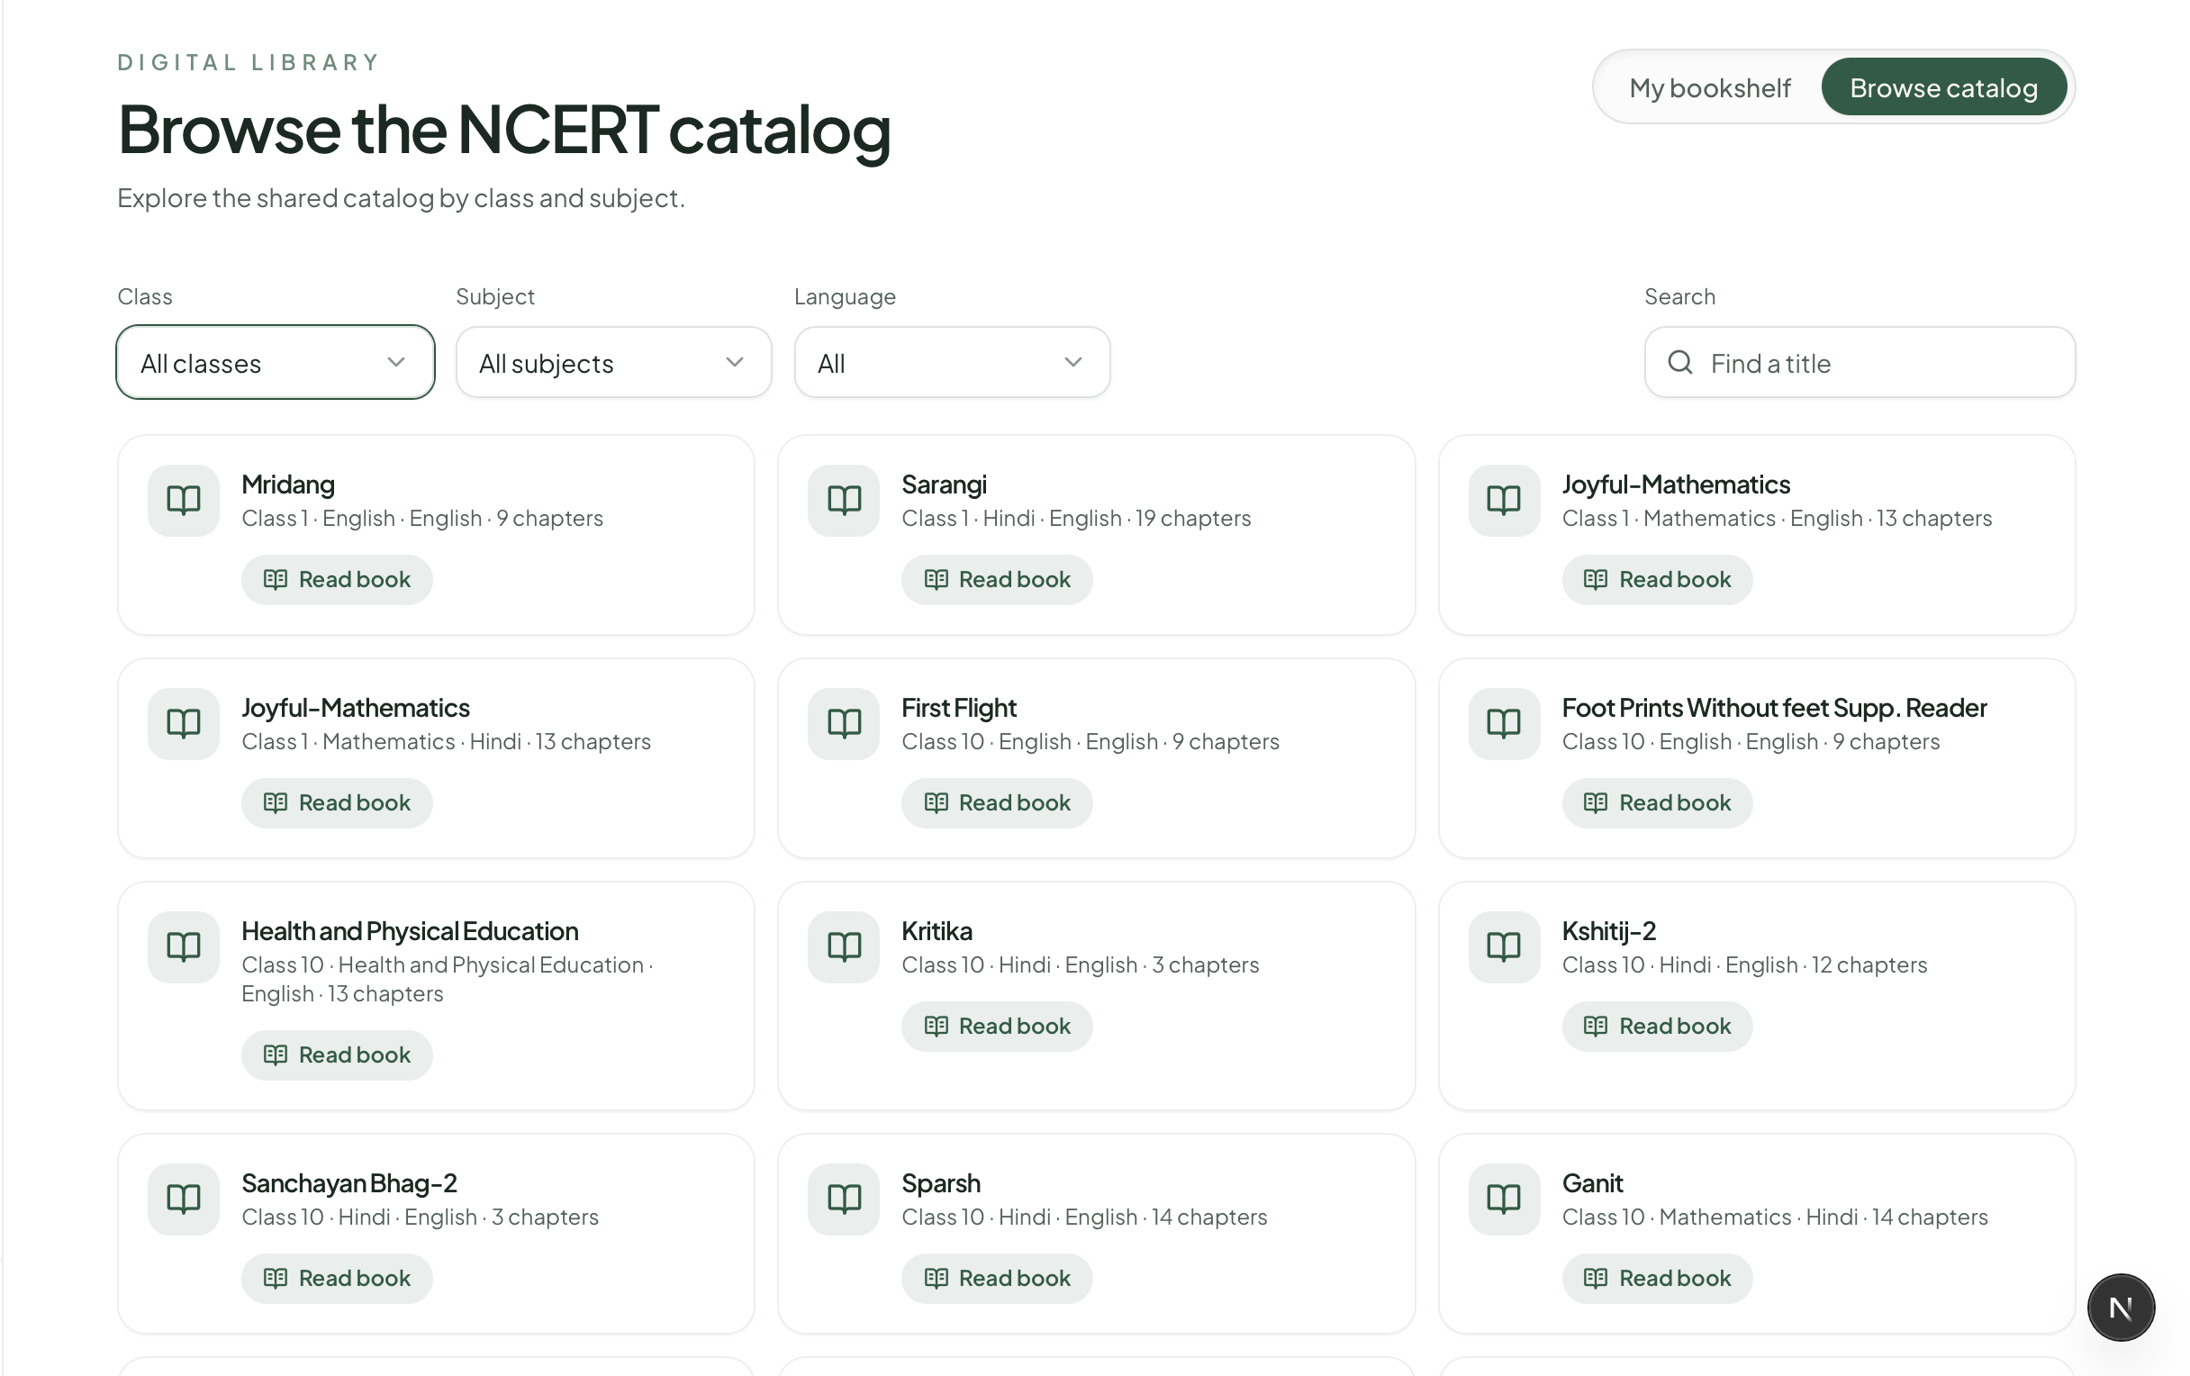Click the 'Browse the NCERT catalog' heading
Viewport: 2190px width, 1376px height.
point(504,129)
